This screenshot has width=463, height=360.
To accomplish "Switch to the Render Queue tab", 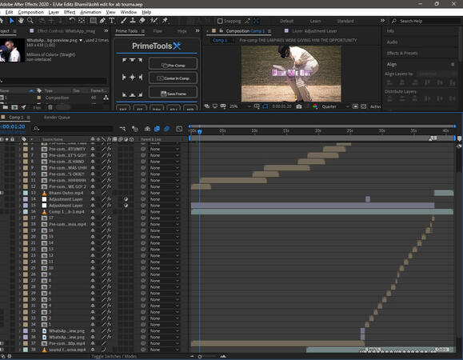I will pos(57,118).
